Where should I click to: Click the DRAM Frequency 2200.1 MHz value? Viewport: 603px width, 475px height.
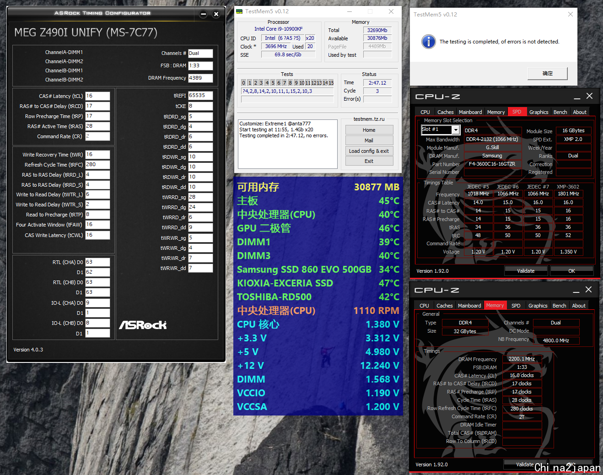tap(522, 359)
